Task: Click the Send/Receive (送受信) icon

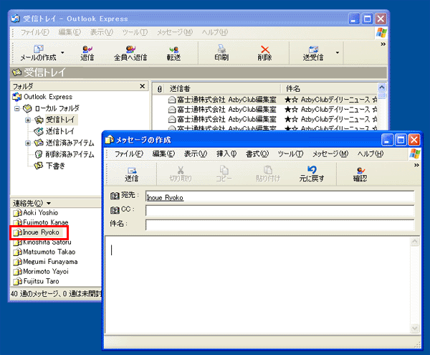Action: pyautogui.click(x=313, y=49)
